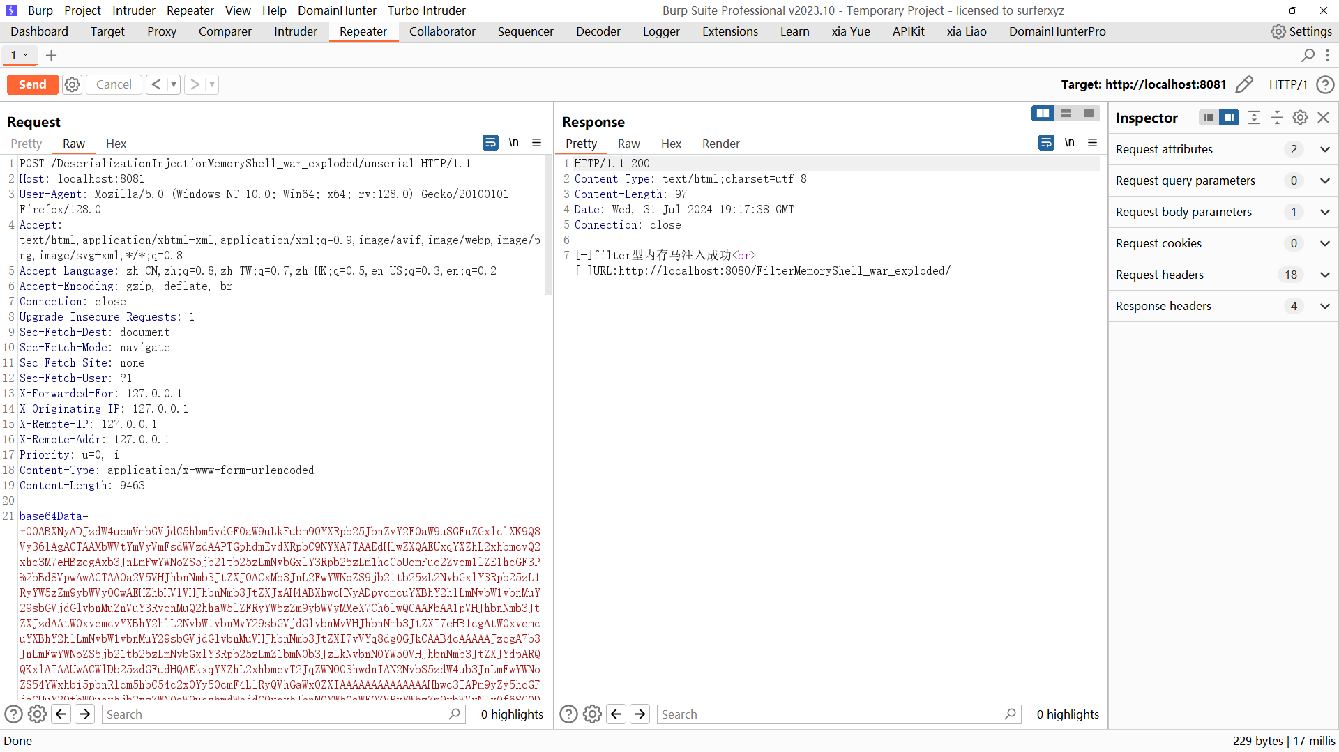
Task: Open the DomainHunterPro tab
Action: (x=1057, y=31)
